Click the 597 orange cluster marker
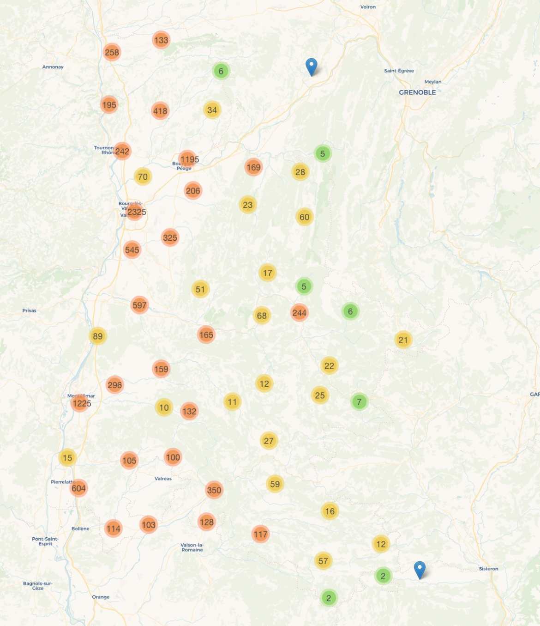Viewport: 540px width, 626px height. pos(139,304)
